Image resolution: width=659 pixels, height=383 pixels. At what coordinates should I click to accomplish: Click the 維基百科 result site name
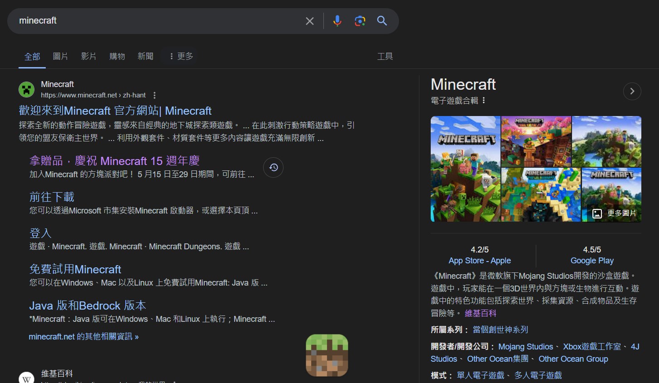57,373
